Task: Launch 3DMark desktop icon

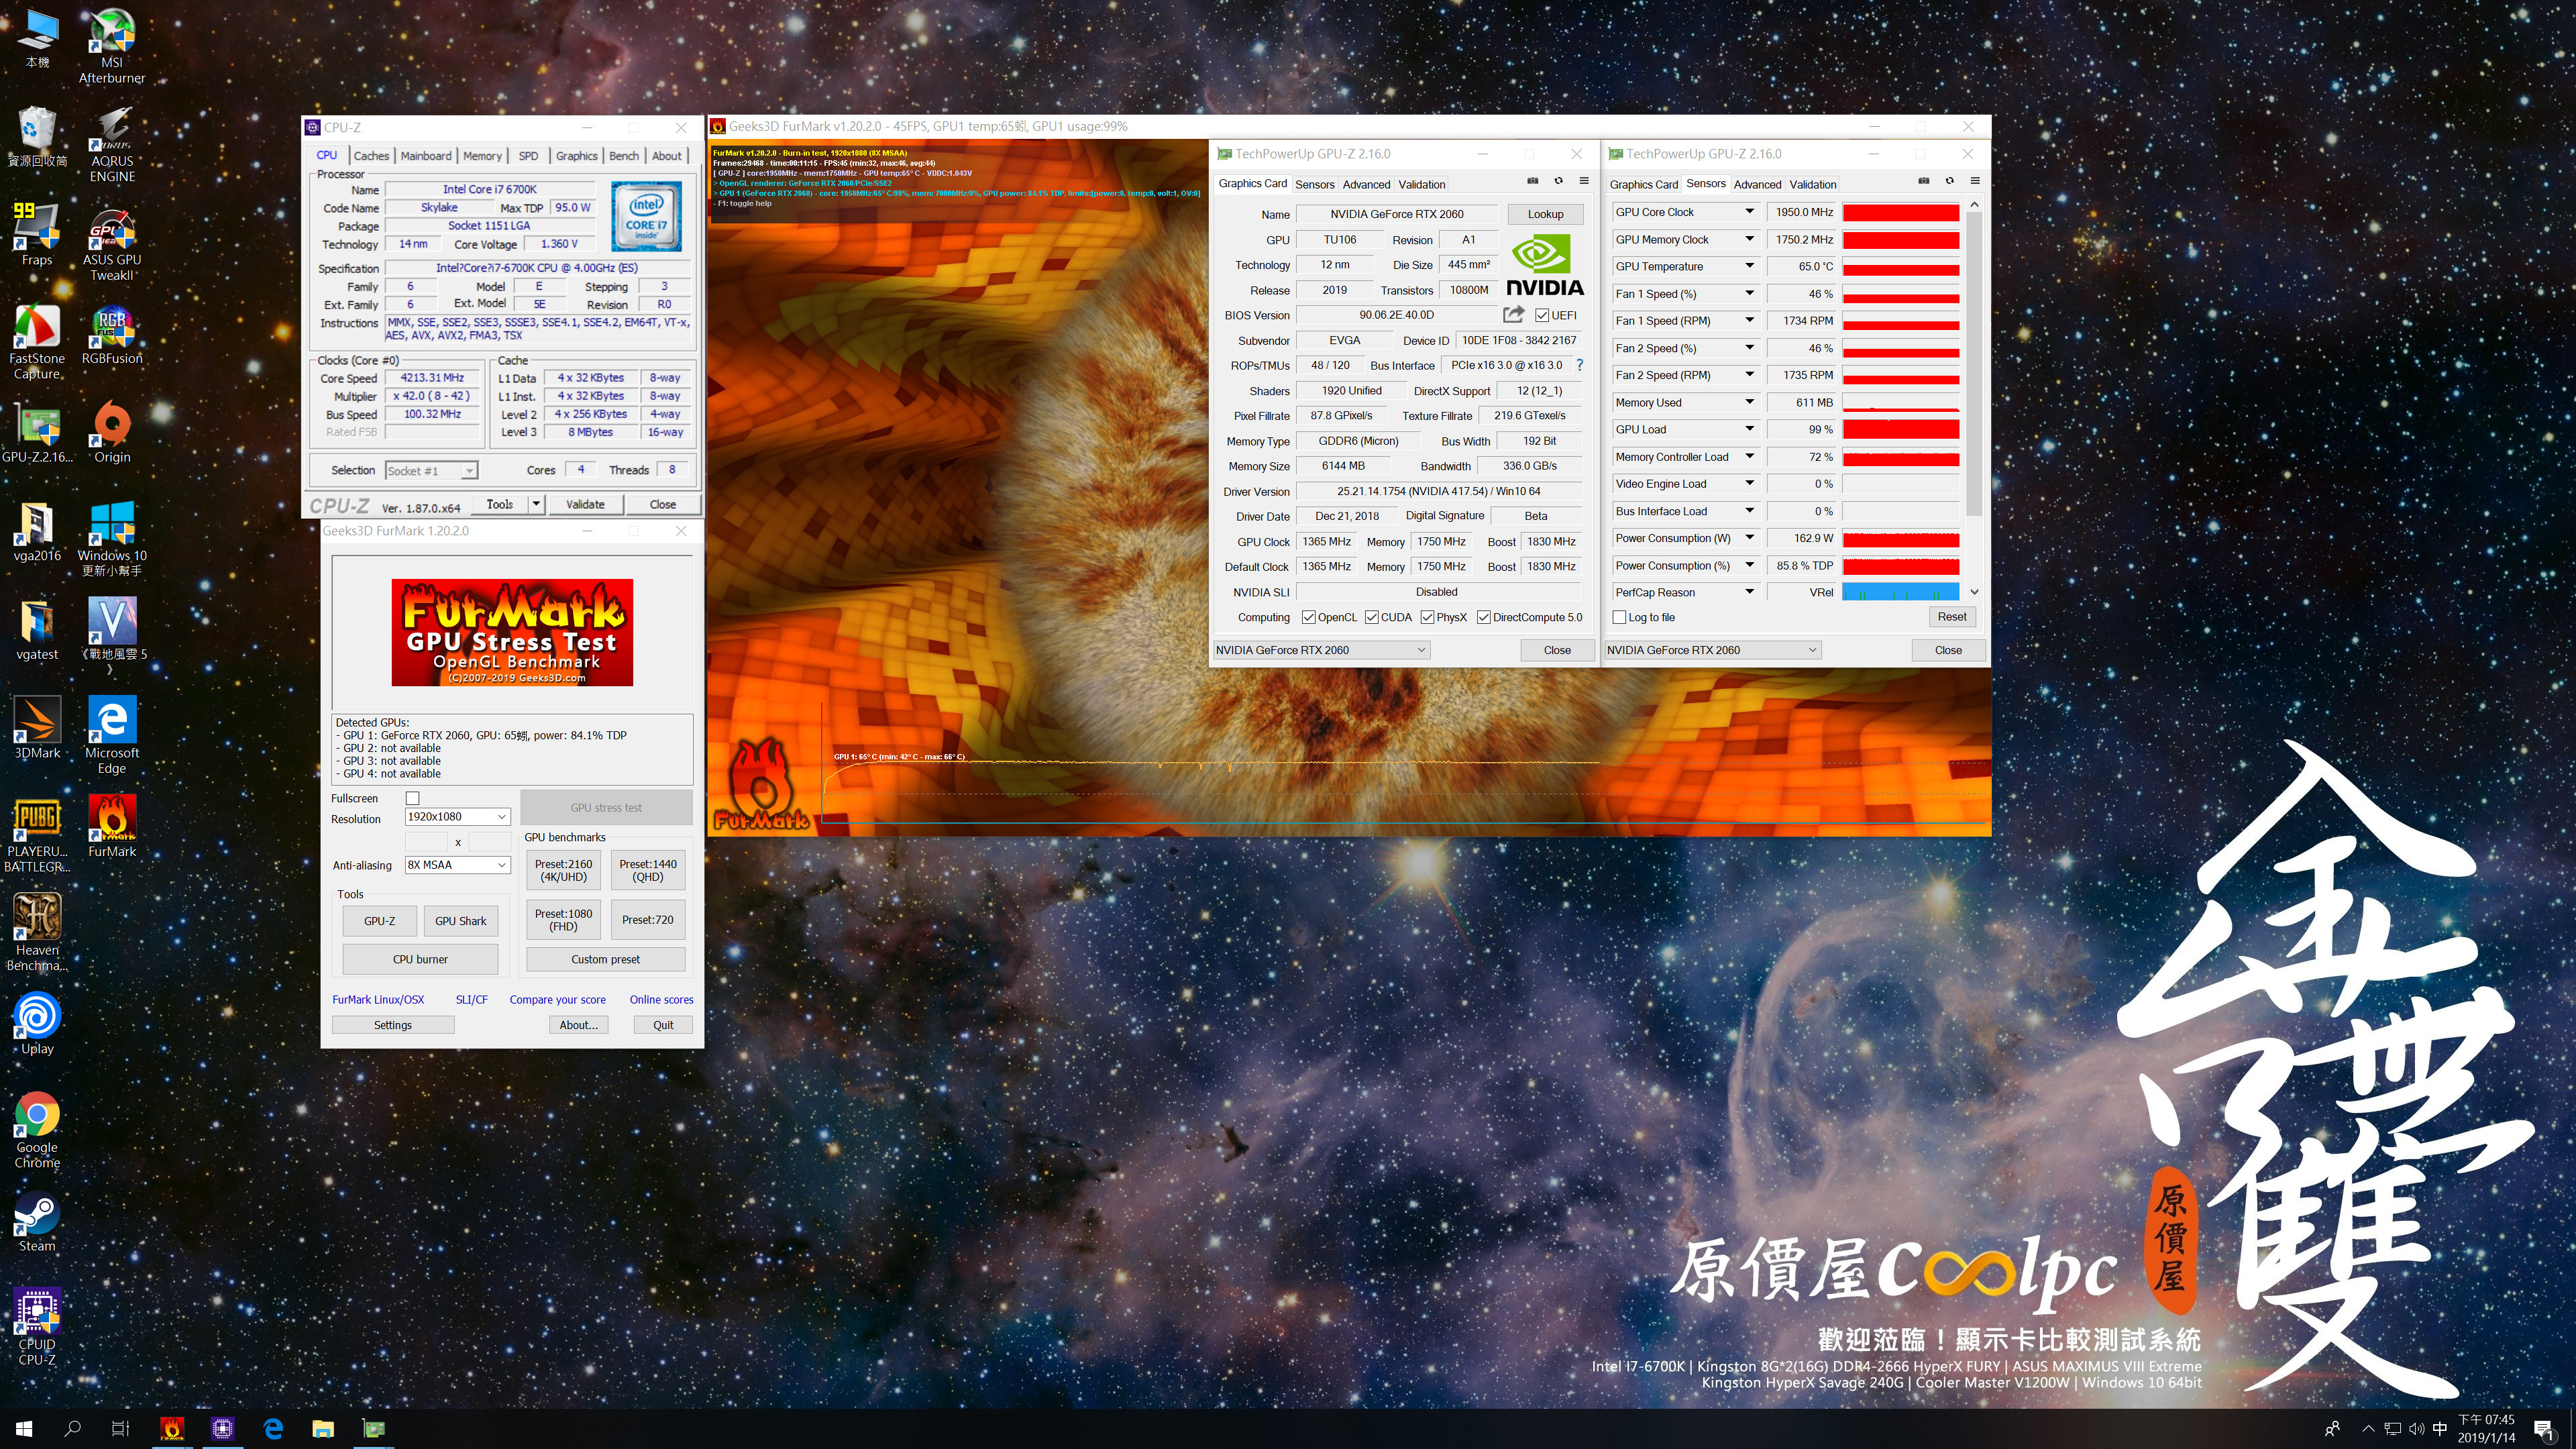Action: (x=37, y=728)
